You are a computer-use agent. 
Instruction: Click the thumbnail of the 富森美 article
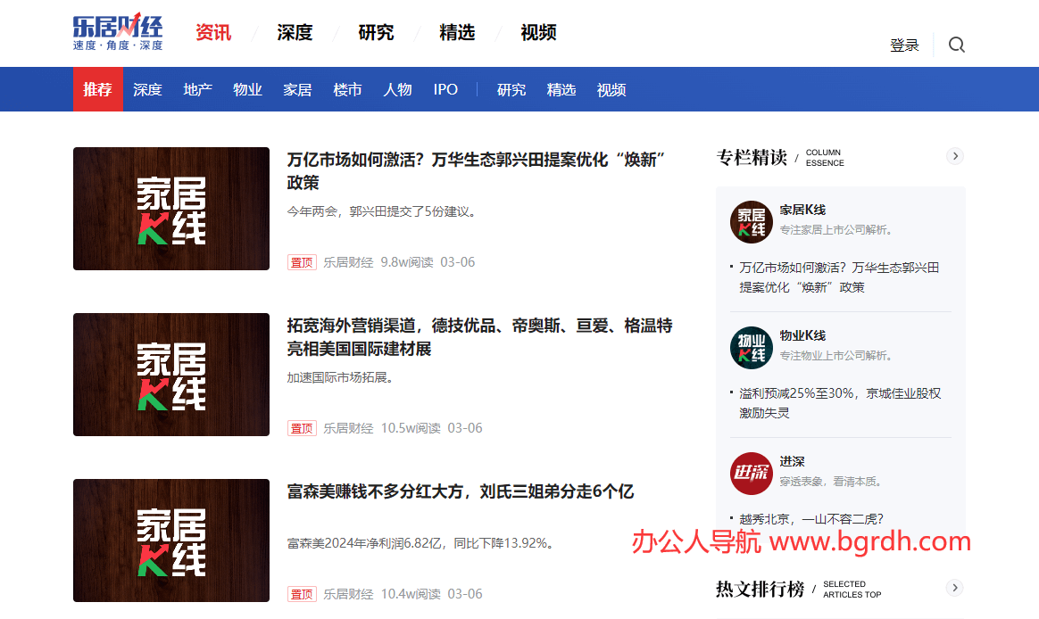[x=171, y=541]
